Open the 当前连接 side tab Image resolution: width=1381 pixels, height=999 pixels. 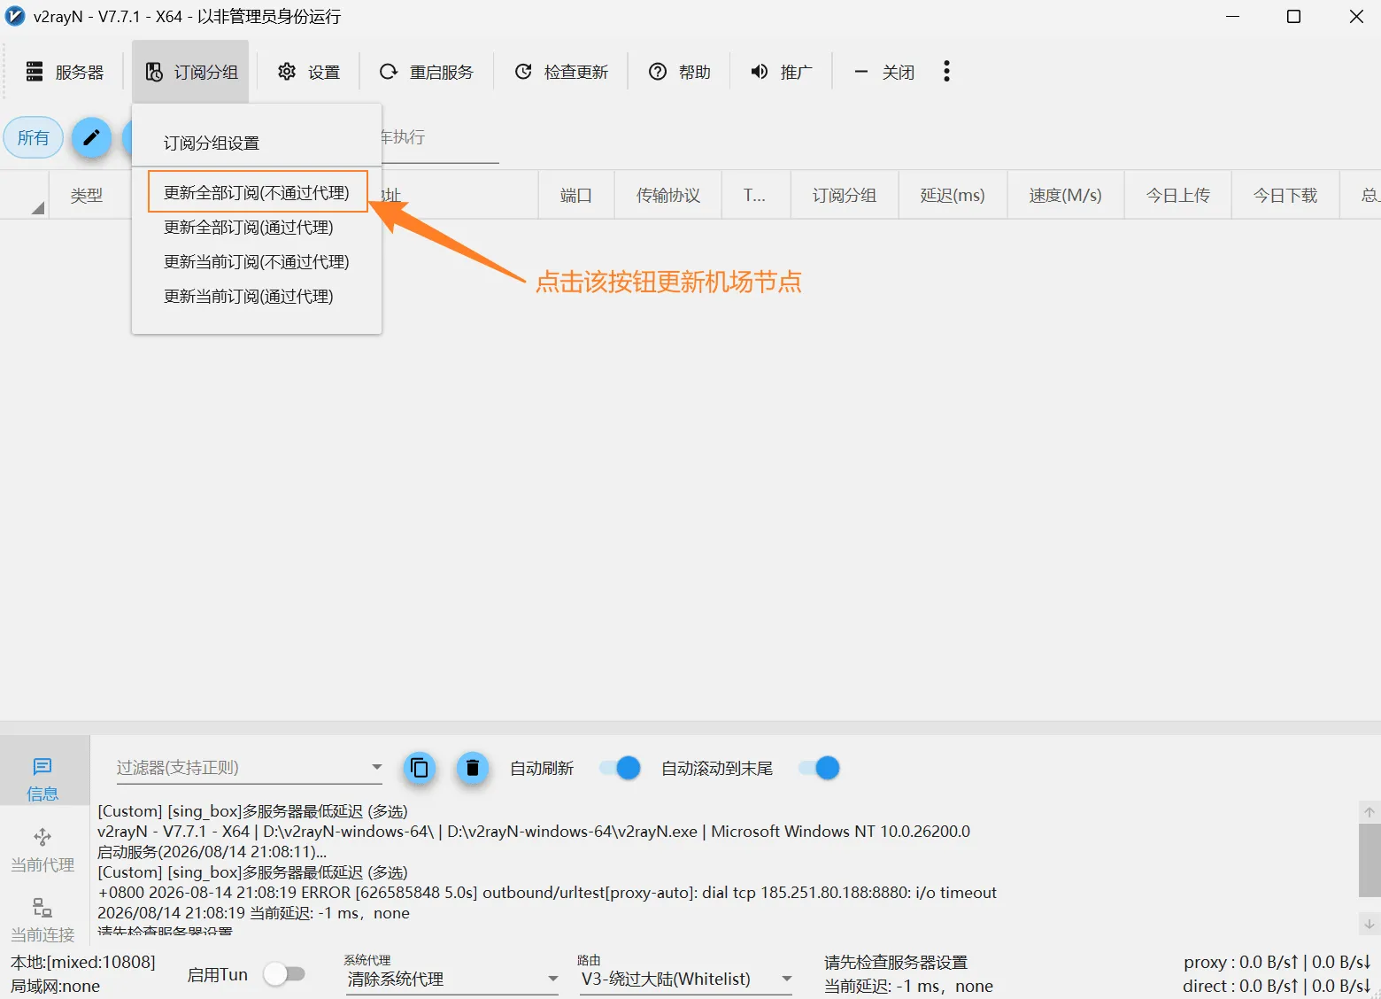[42, 920]
